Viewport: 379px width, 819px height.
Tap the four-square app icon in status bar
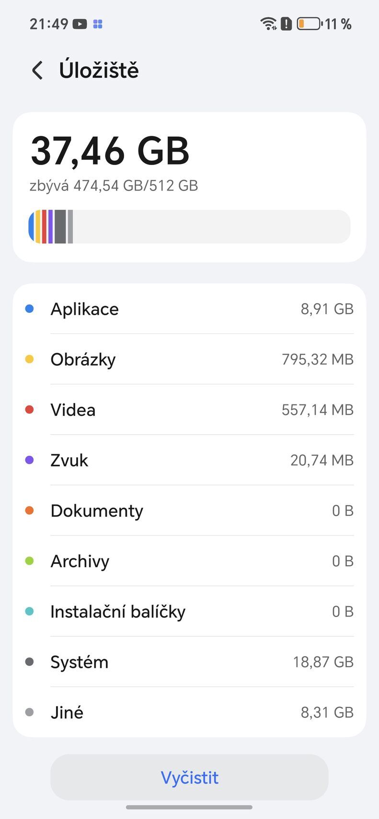(98, 24)
